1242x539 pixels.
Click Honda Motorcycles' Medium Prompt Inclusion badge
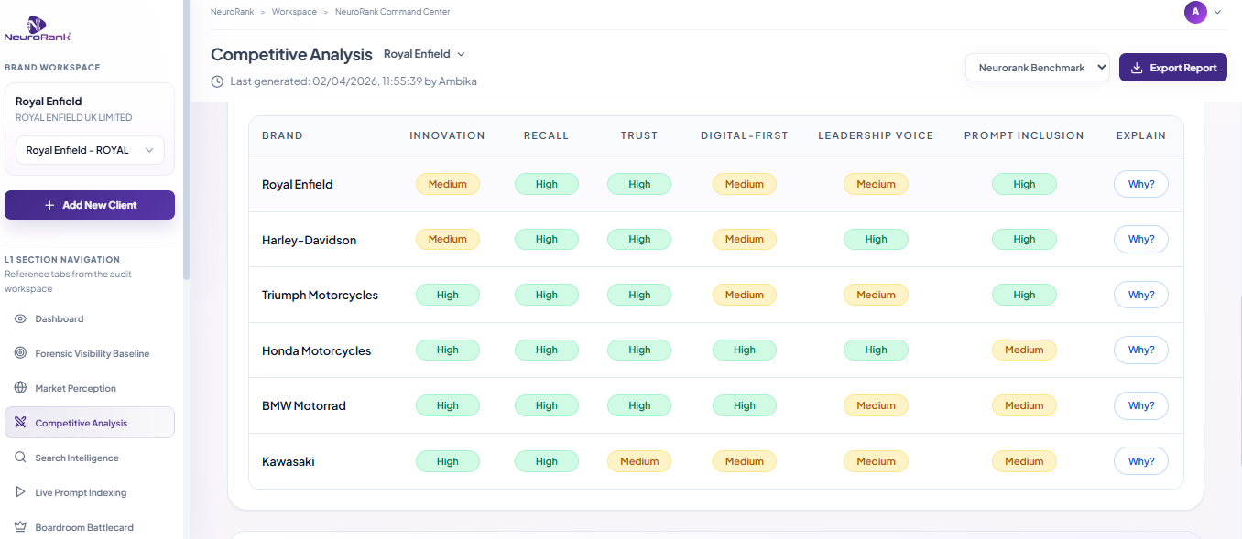[1024, 350]
